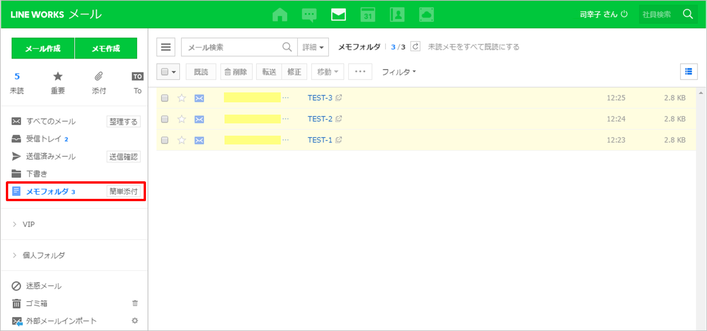Select 受信トレイ in the sidebar

coord(42,139)
